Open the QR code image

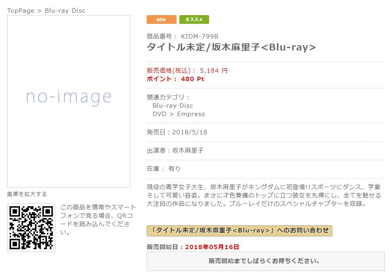31,227
